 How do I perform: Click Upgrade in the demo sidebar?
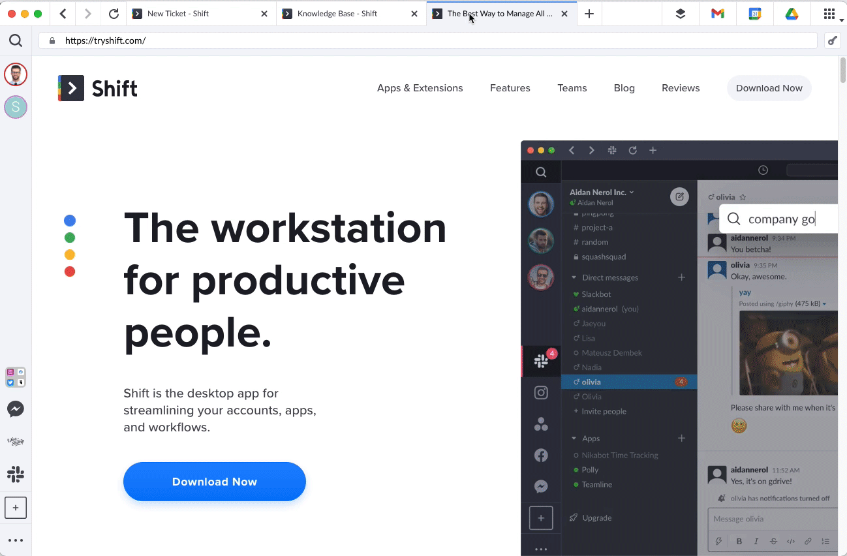pos(591,517)
